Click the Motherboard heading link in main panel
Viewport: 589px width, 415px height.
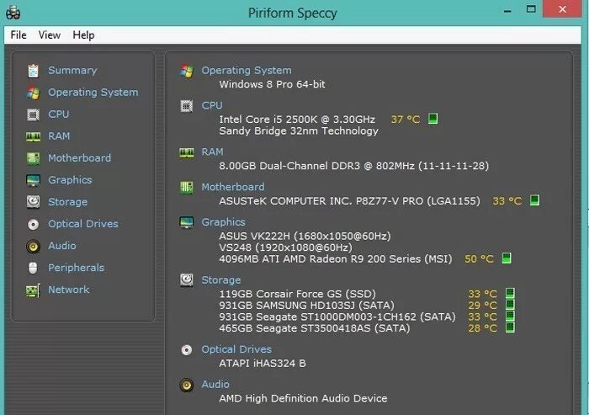pyautogui.click(x=233, y=187)
